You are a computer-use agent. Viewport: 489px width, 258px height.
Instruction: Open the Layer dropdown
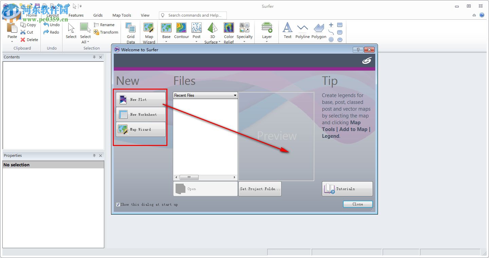click(267, 42)
